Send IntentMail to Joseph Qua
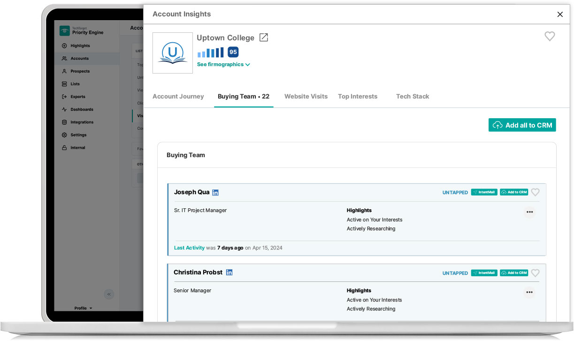574x341 pixels. coord(484,192)
